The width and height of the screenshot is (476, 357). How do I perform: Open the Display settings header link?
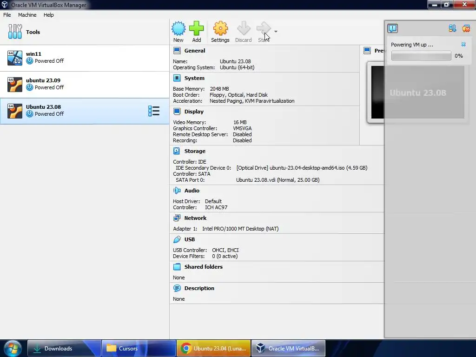pyautogui.click(x=194, y=112)
